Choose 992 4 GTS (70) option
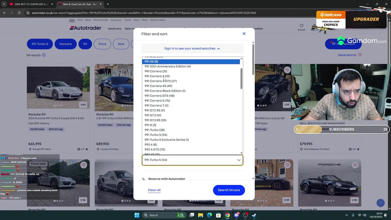Viewport: 391px width, 220px height. point(191,149)
